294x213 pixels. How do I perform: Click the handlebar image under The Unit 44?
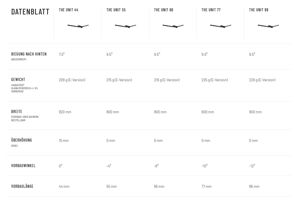point(78,26)
